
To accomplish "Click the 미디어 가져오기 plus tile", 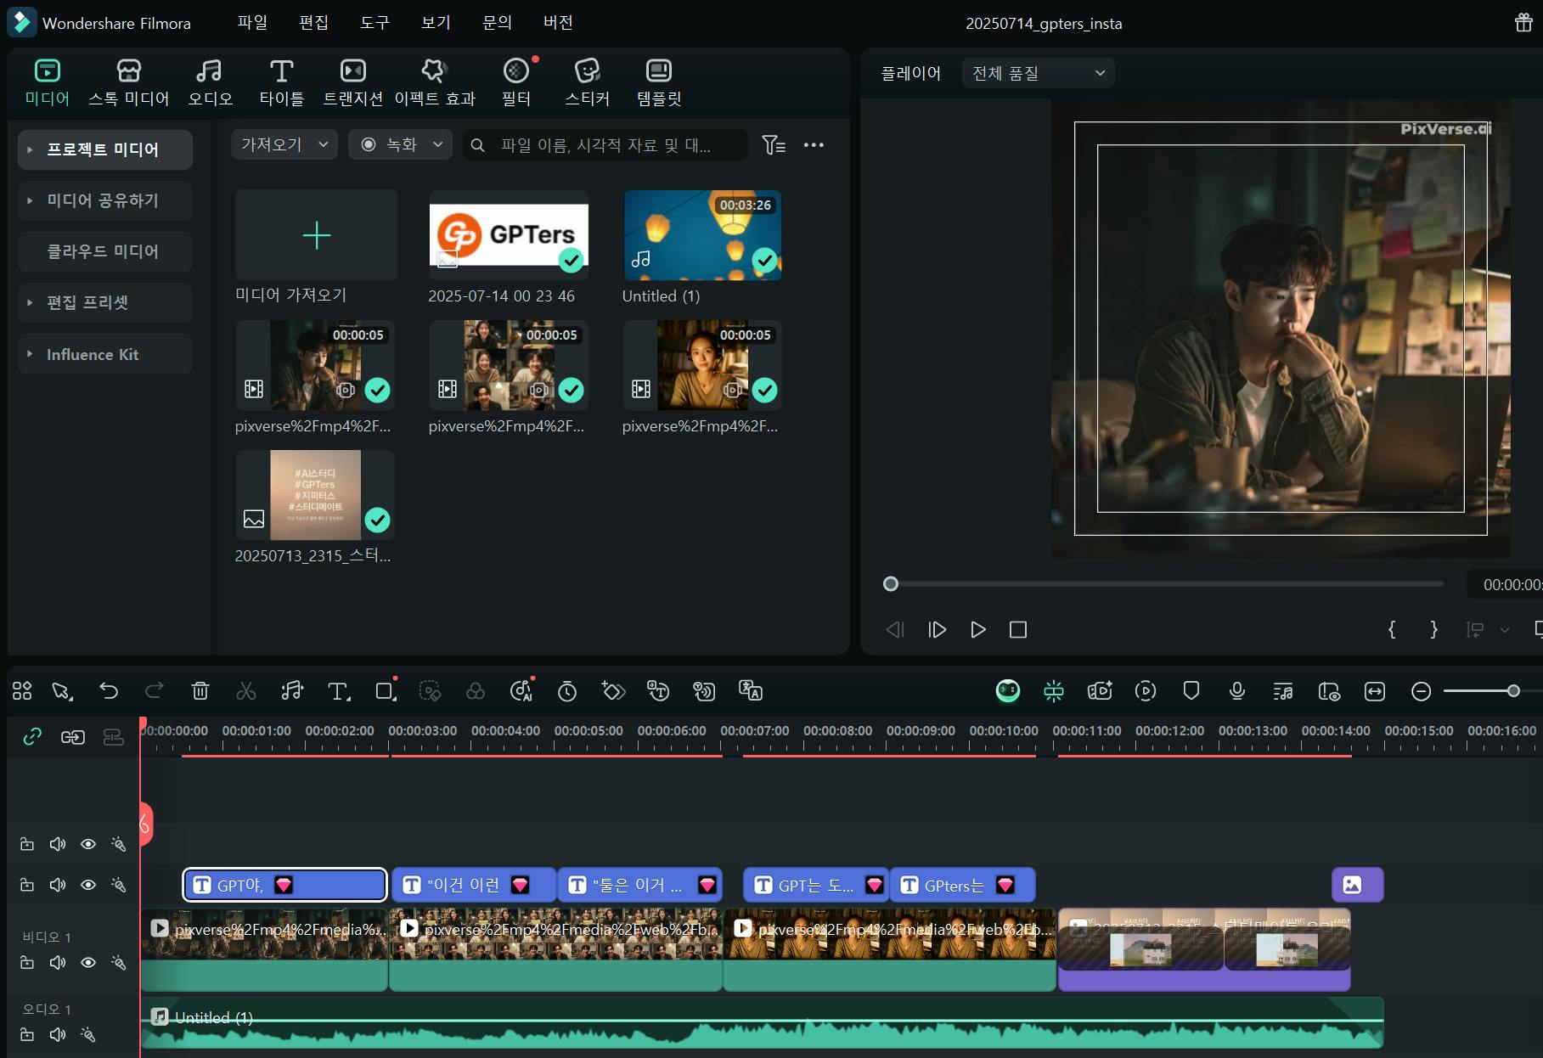I will (316, 235).
